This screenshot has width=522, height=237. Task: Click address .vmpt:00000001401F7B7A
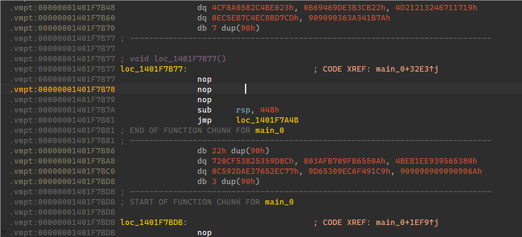62,110
